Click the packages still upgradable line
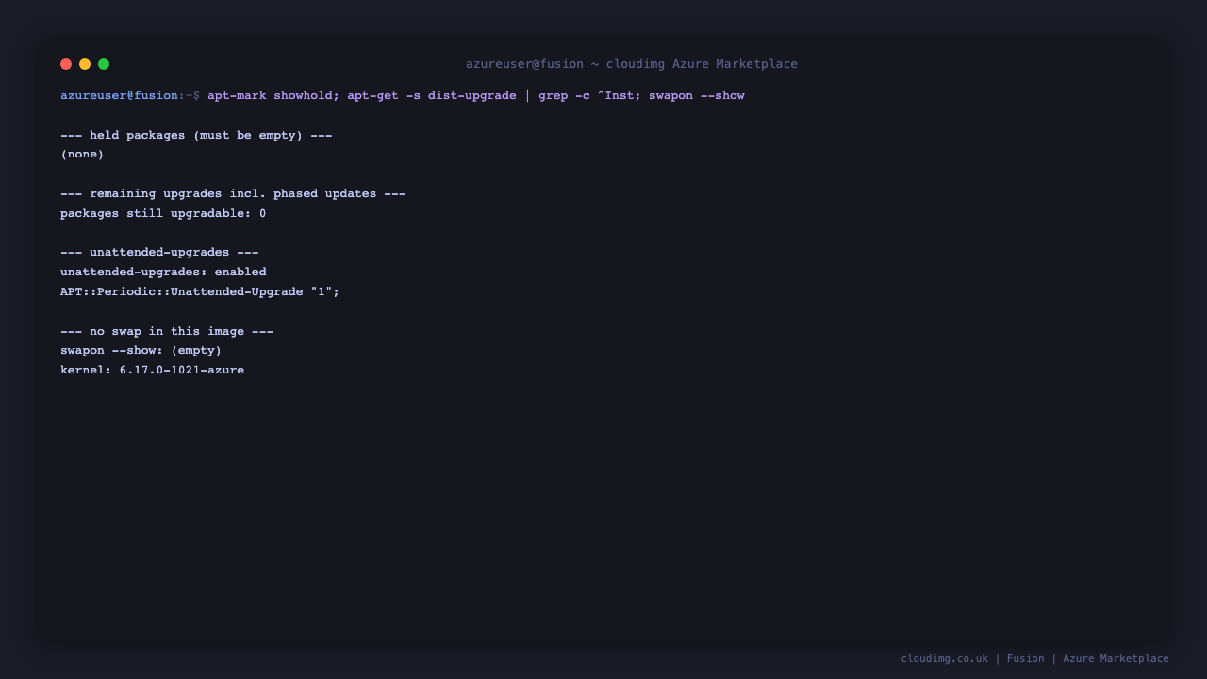 (x=163, y=213)
